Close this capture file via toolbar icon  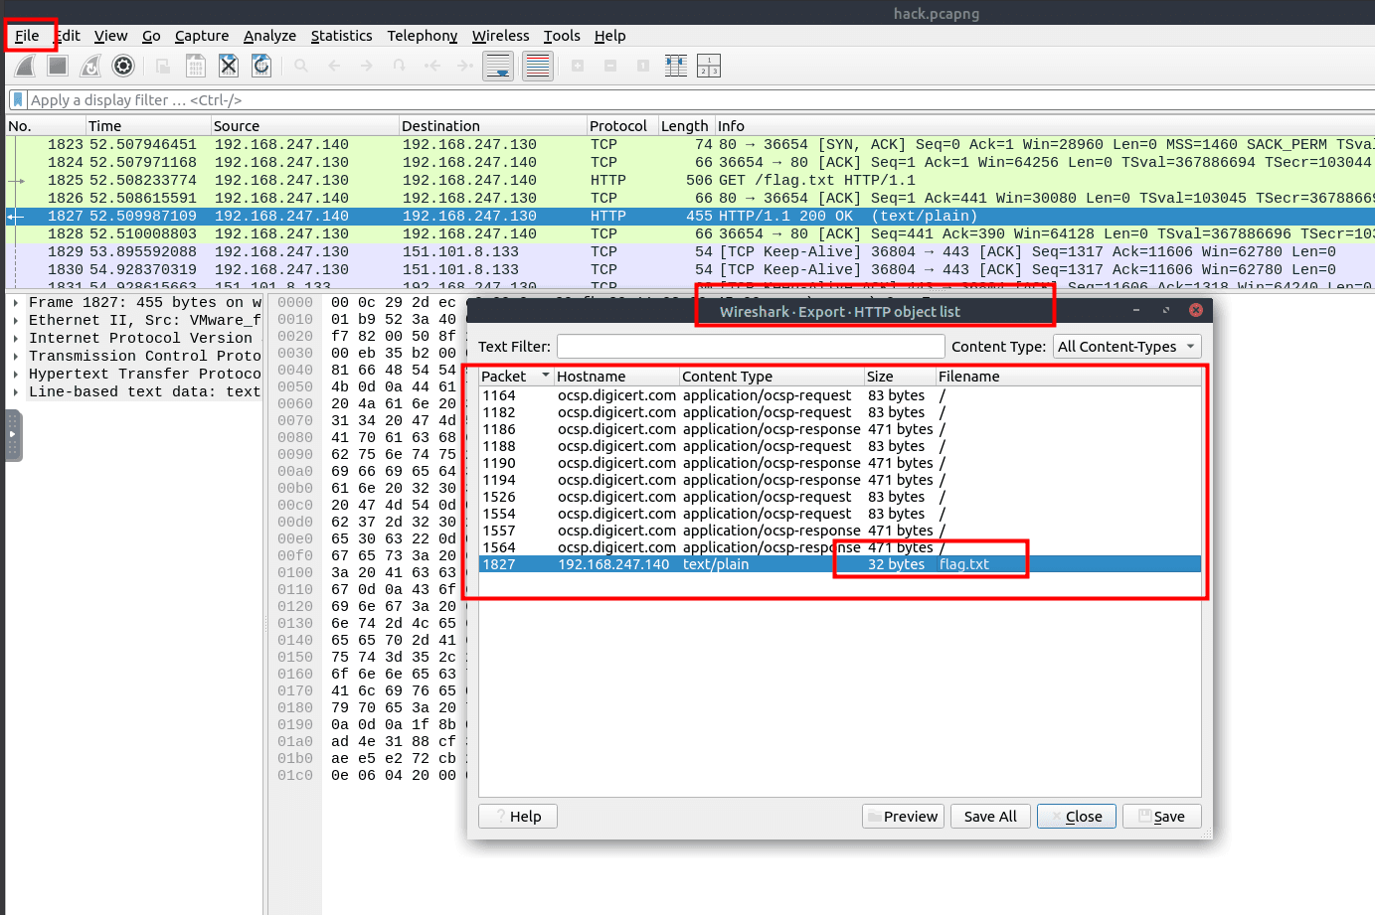point(229,67)
